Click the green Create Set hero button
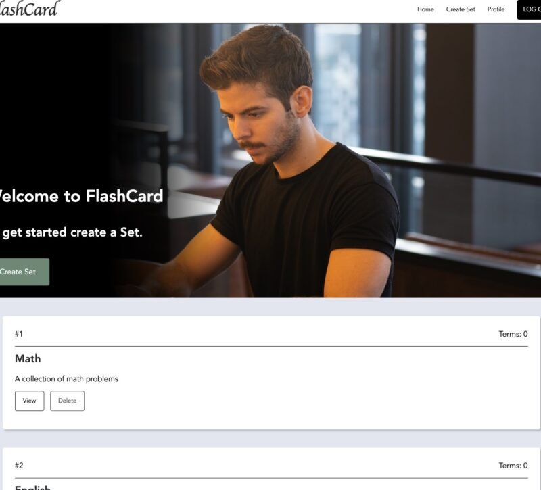541x490 pixels. (24, 272)
